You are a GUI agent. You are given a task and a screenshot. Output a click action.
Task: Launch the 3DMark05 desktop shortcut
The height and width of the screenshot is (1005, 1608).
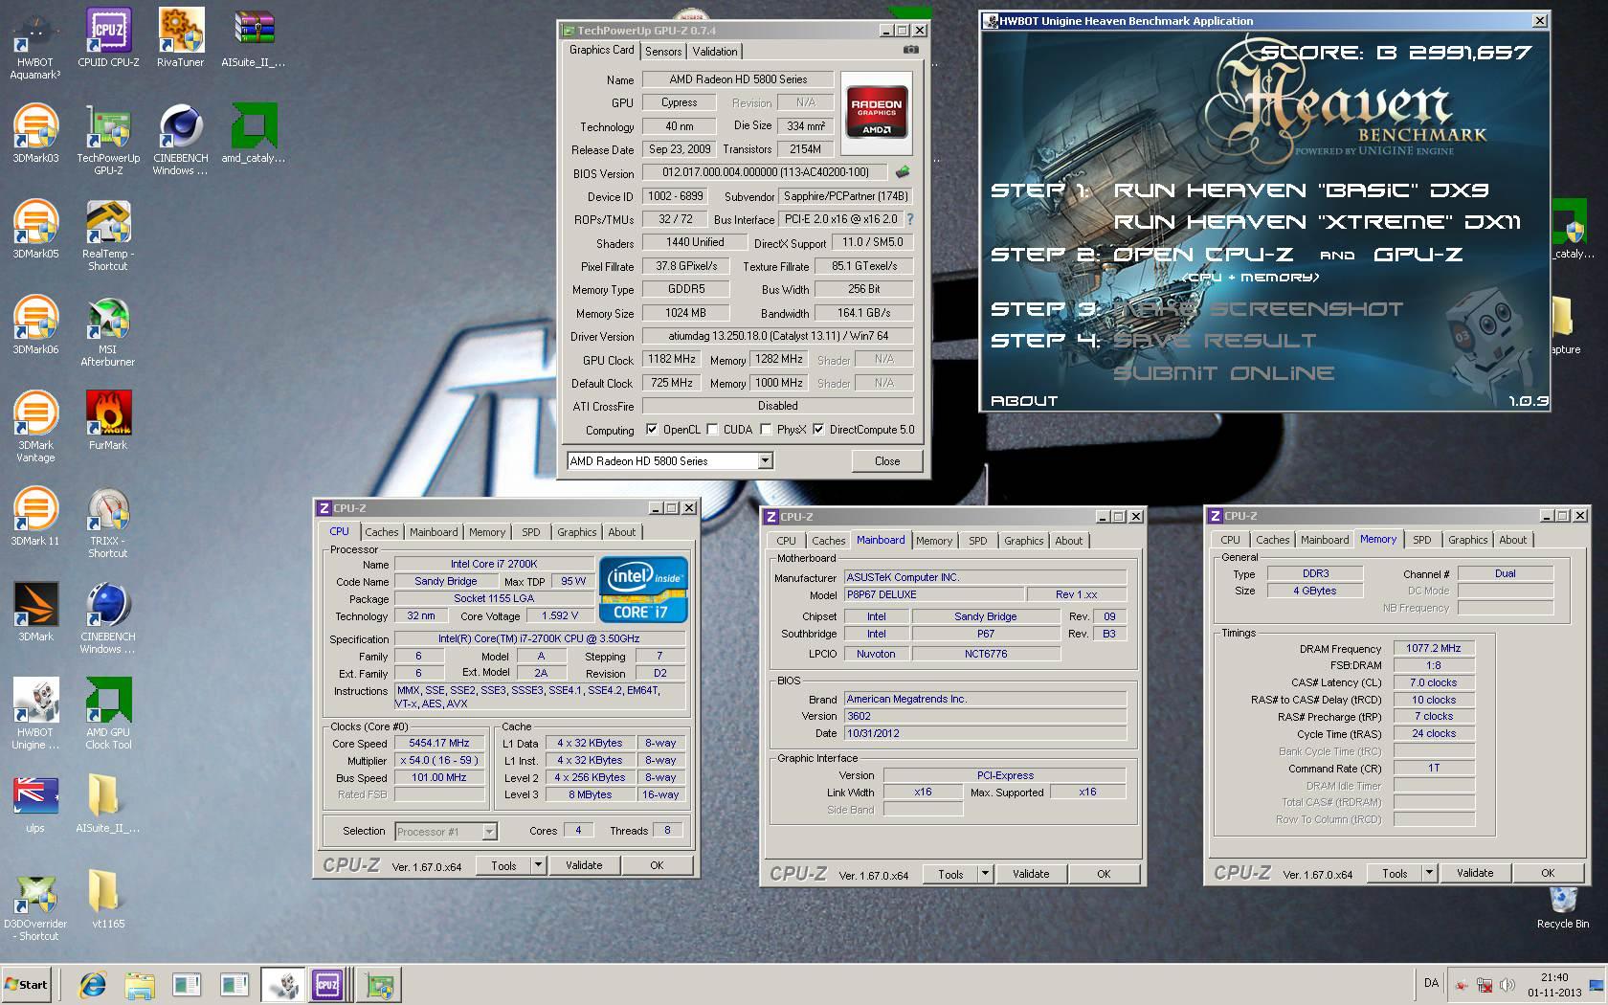pos(35,230)
